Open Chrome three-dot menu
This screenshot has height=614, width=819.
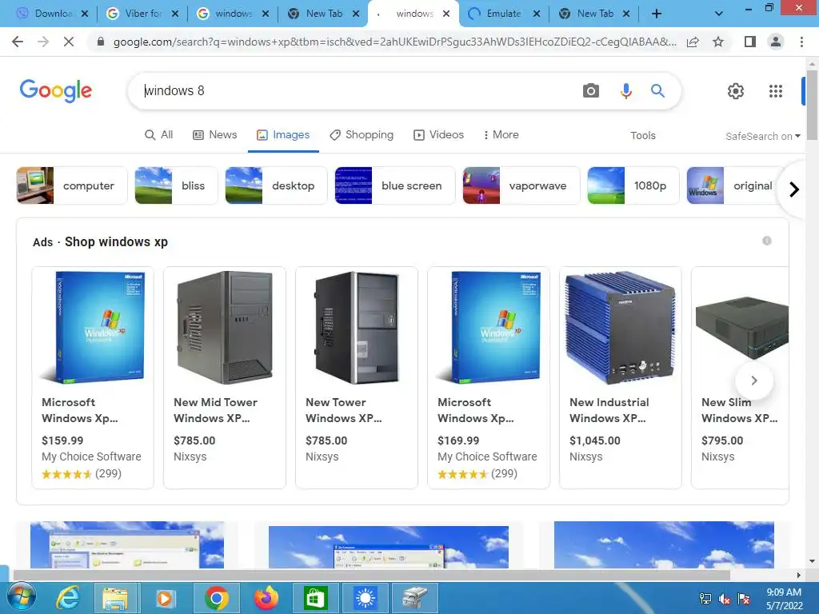point(801,42)
